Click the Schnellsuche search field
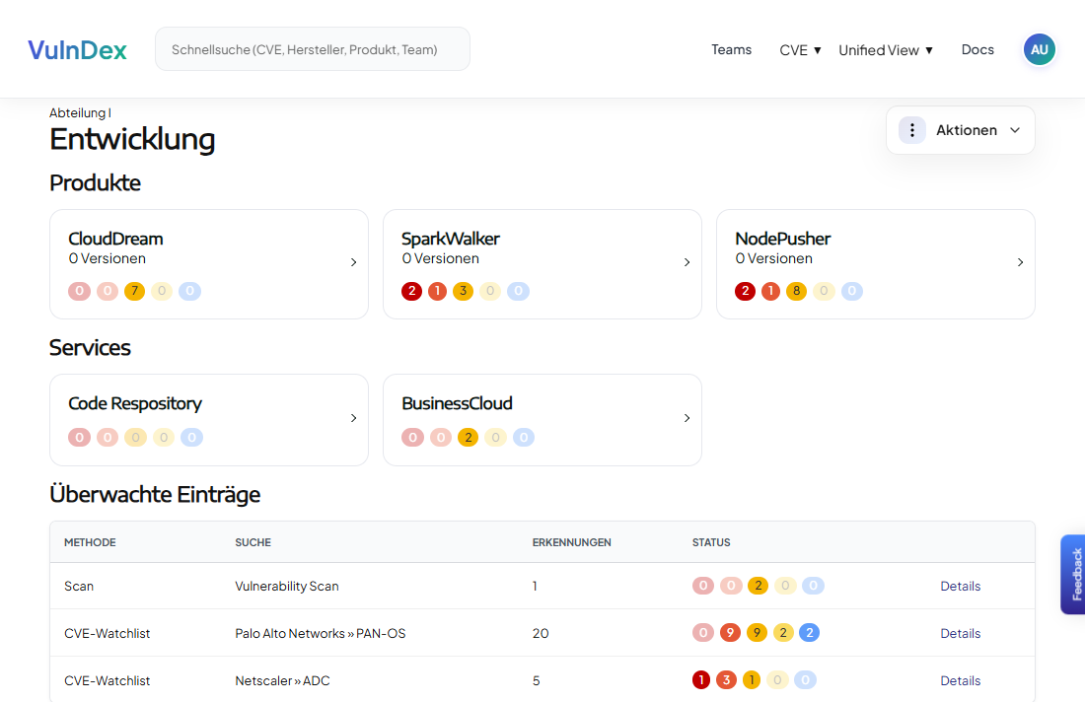 (x=312, y=49)
